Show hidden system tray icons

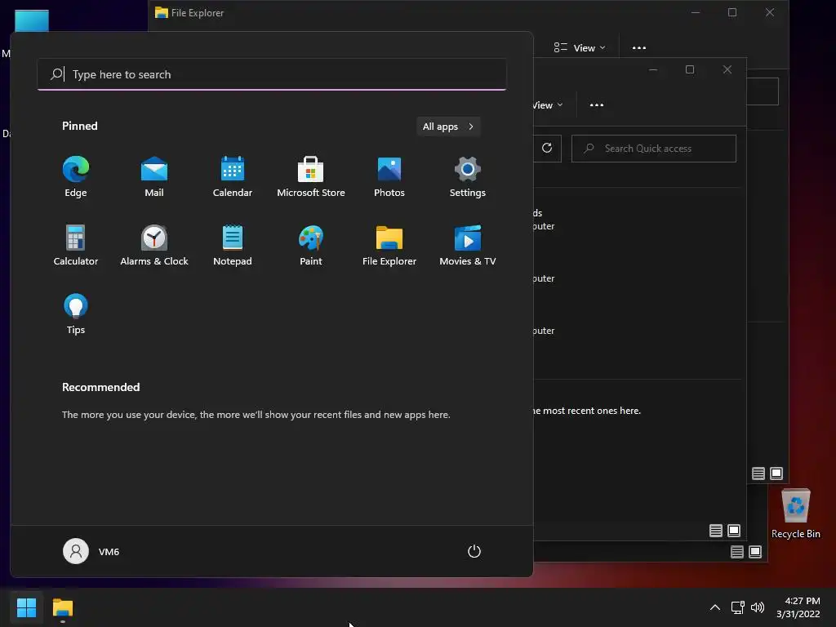715,607
